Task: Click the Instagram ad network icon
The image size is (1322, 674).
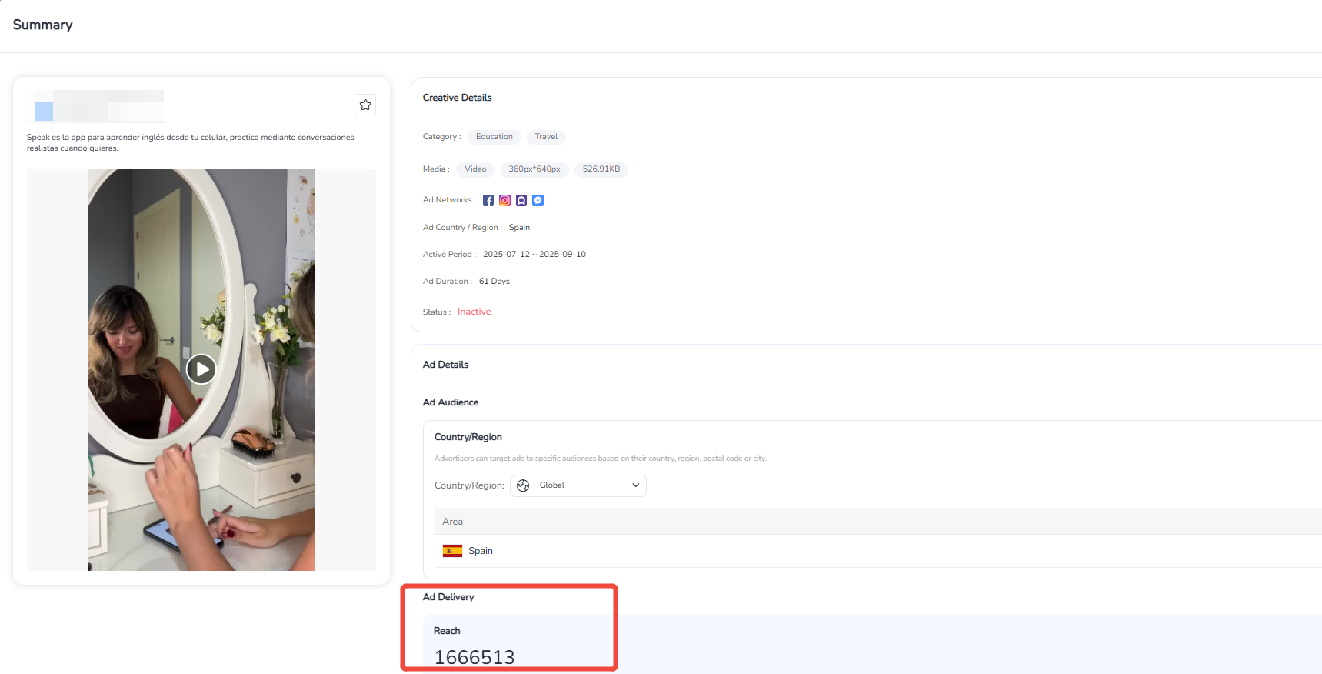Action: pyautogui.click(x=504, y=200)
